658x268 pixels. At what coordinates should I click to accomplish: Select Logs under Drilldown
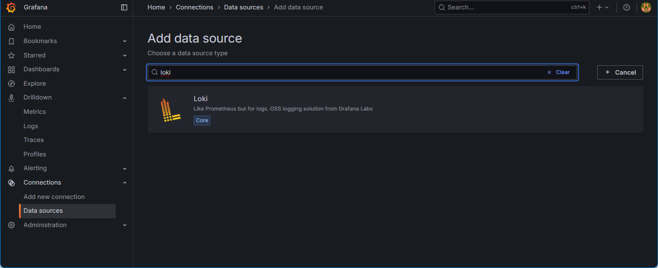click(31, 126)
